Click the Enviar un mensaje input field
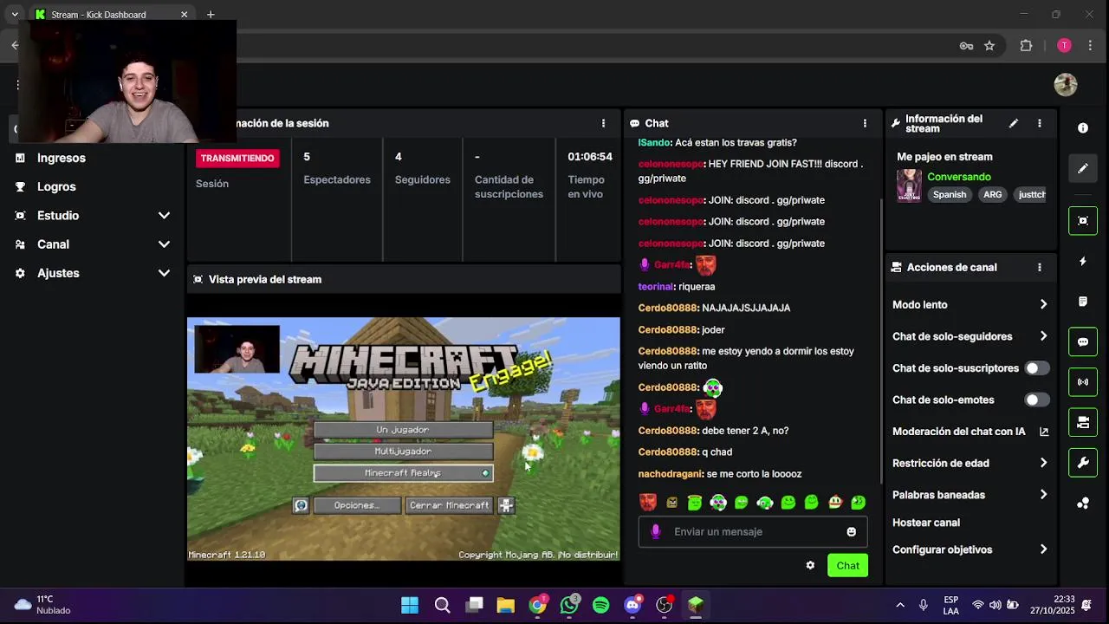The width and height of the screenshot is (1109, 624). [x=754, y=531]
